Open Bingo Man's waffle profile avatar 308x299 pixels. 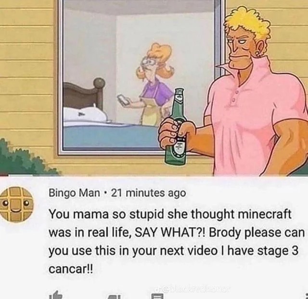click(x=17, y=205)
